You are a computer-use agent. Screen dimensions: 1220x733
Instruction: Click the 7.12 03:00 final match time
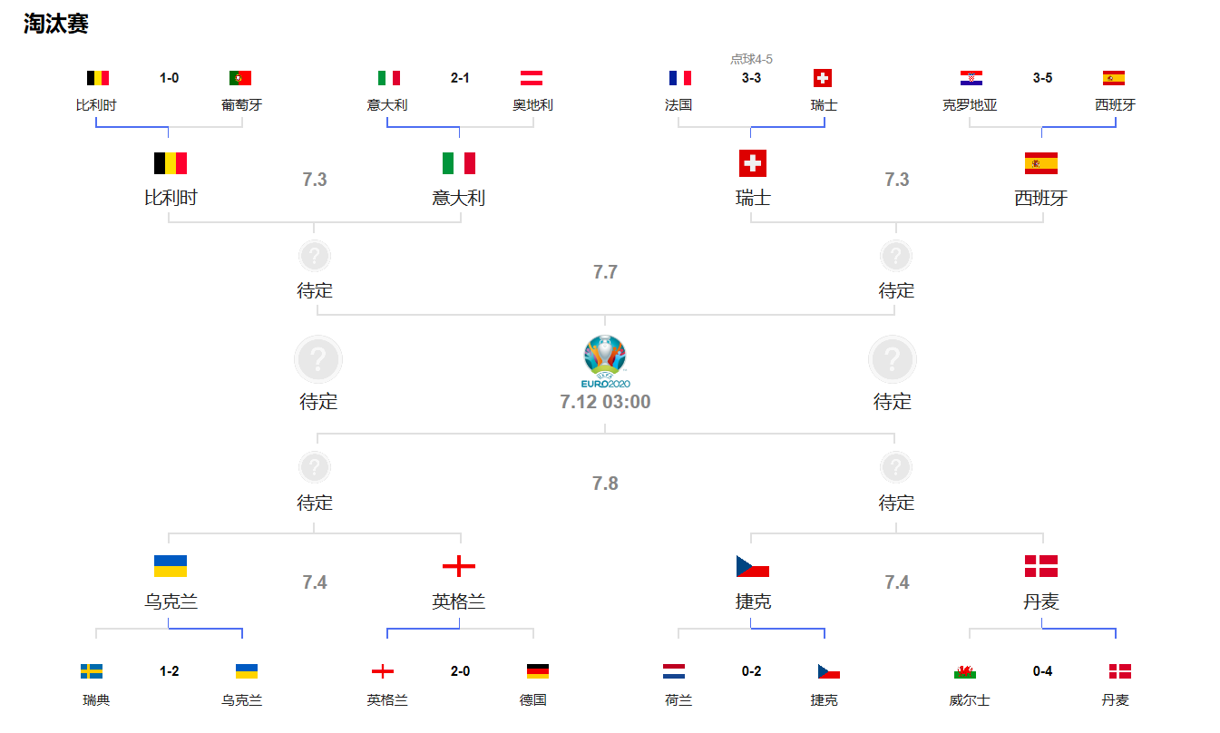coord(605,402)
